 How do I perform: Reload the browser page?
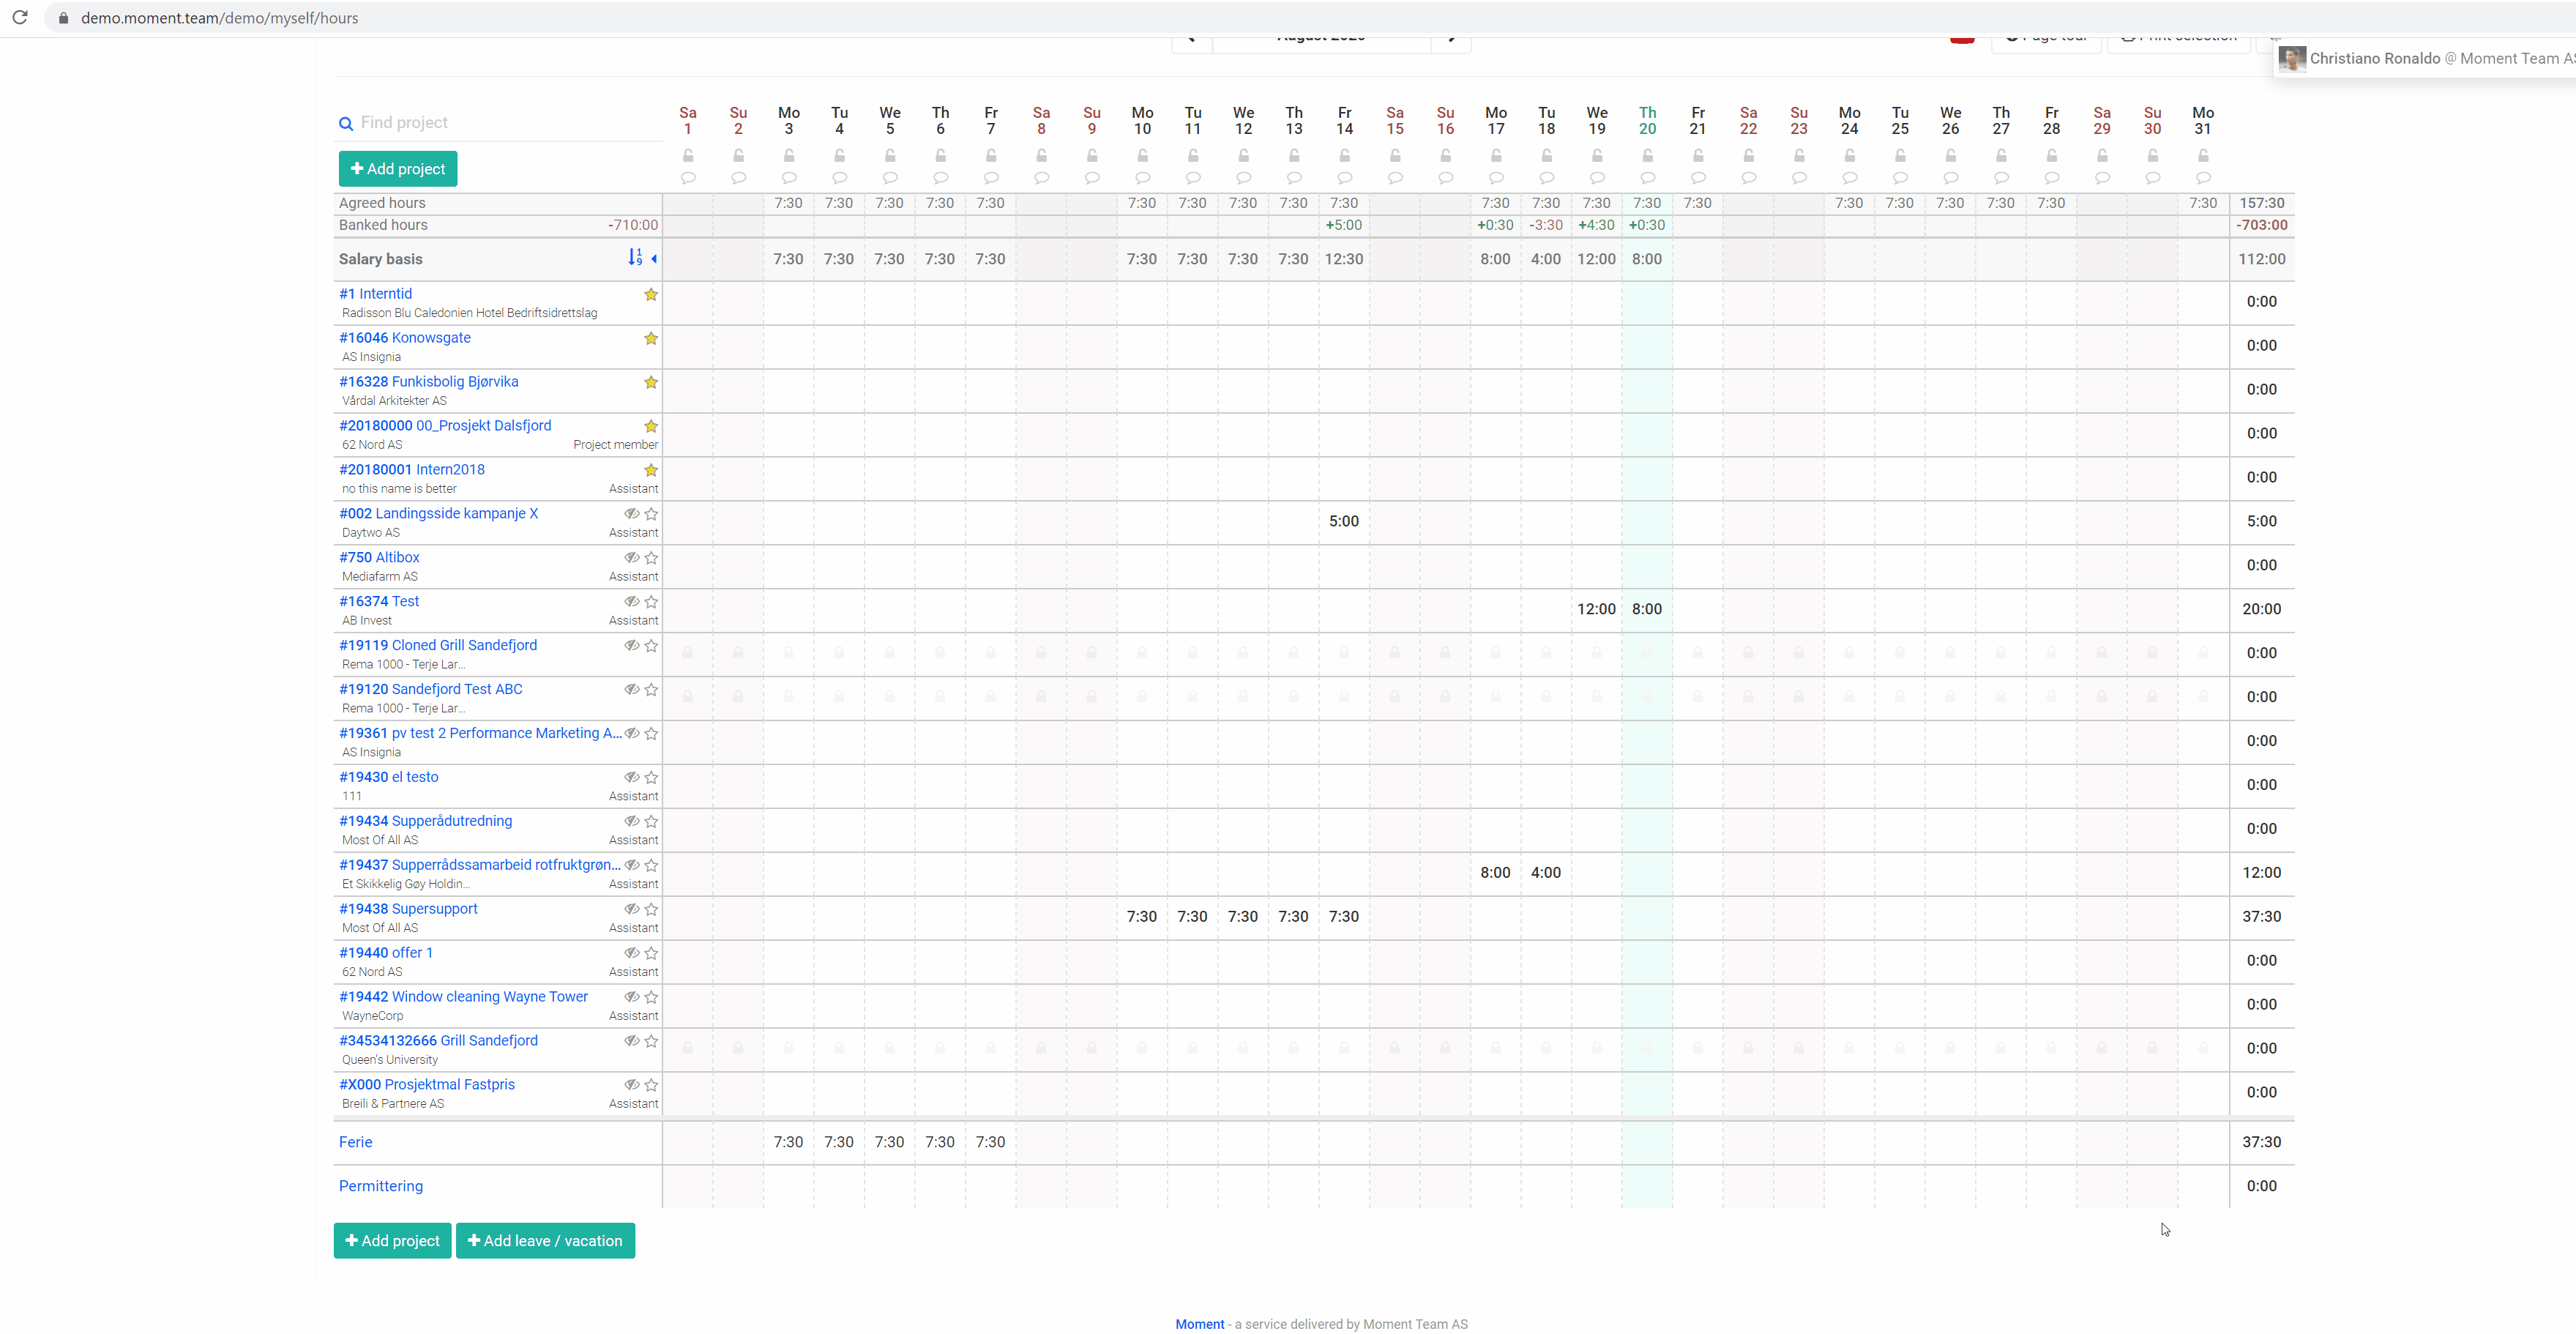20,18
